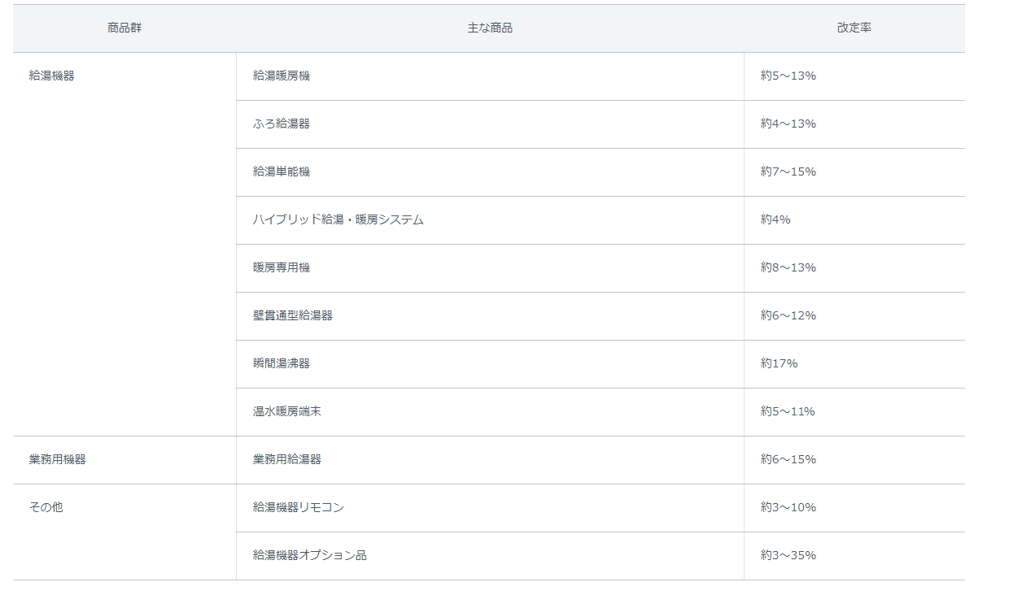This screenshot has height=595, width=1009.
Task: Click the ふろ給湯器 product cell
Action: (282, 124)
